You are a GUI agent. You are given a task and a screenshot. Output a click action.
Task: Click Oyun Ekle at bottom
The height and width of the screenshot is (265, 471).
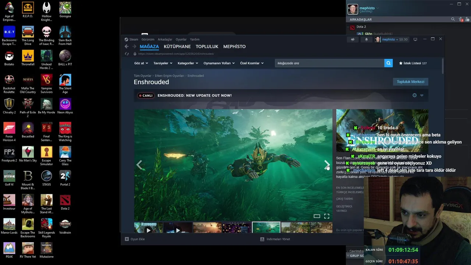pyautogui.click(x=135, y=239)
